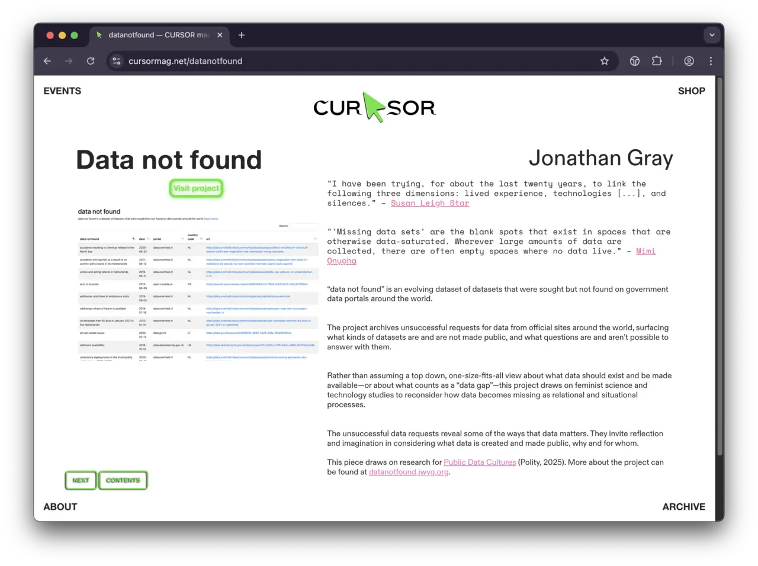This screenshot has height=566, width=758.
Task: Open a new browser tab
Action: [241, 35]
